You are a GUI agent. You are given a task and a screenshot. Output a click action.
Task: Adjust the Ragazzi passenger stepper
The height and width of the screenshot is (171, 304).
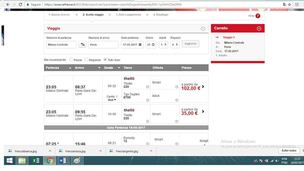(177, 44)
